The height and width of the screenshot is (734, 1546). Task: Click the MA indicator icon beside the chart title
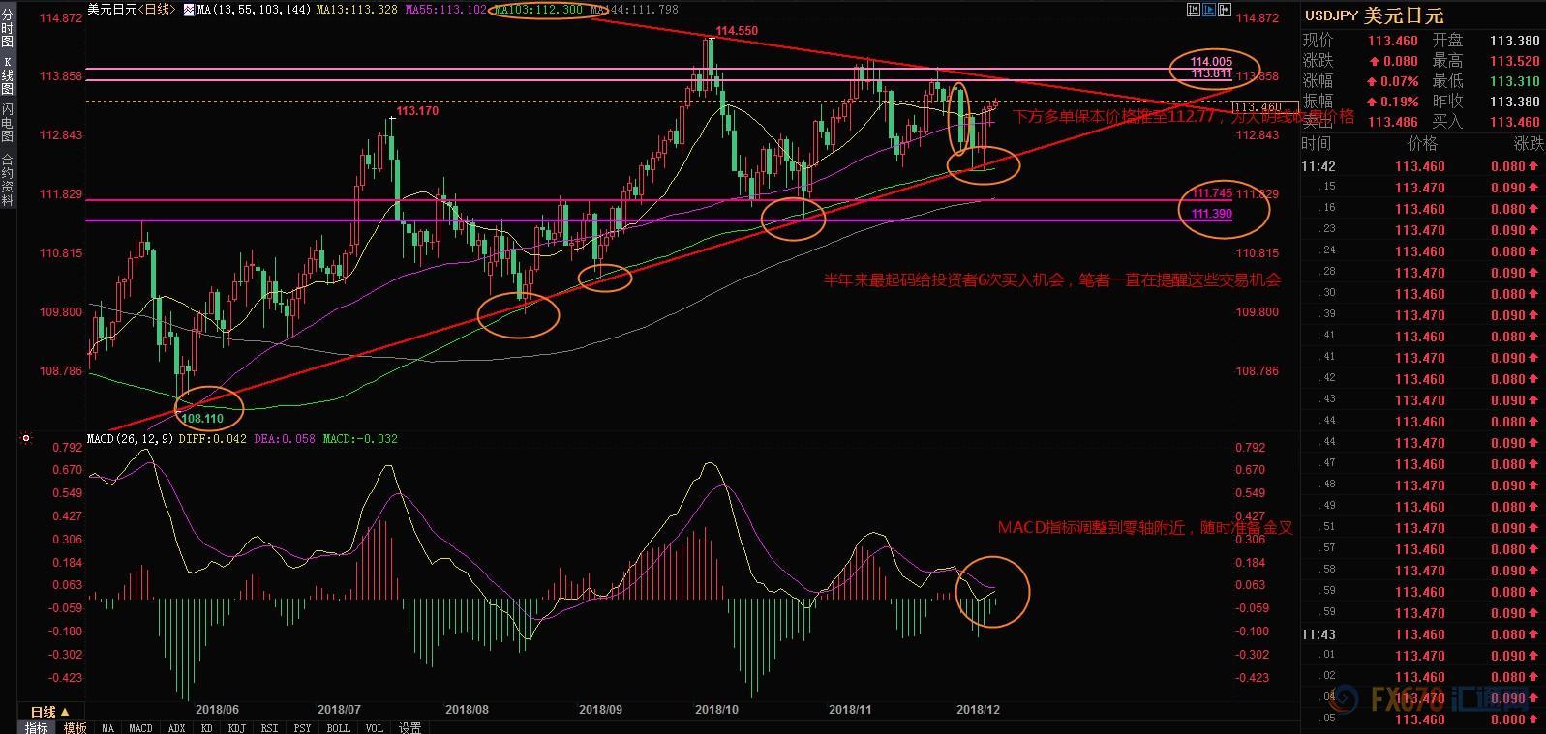coord(187,10)
